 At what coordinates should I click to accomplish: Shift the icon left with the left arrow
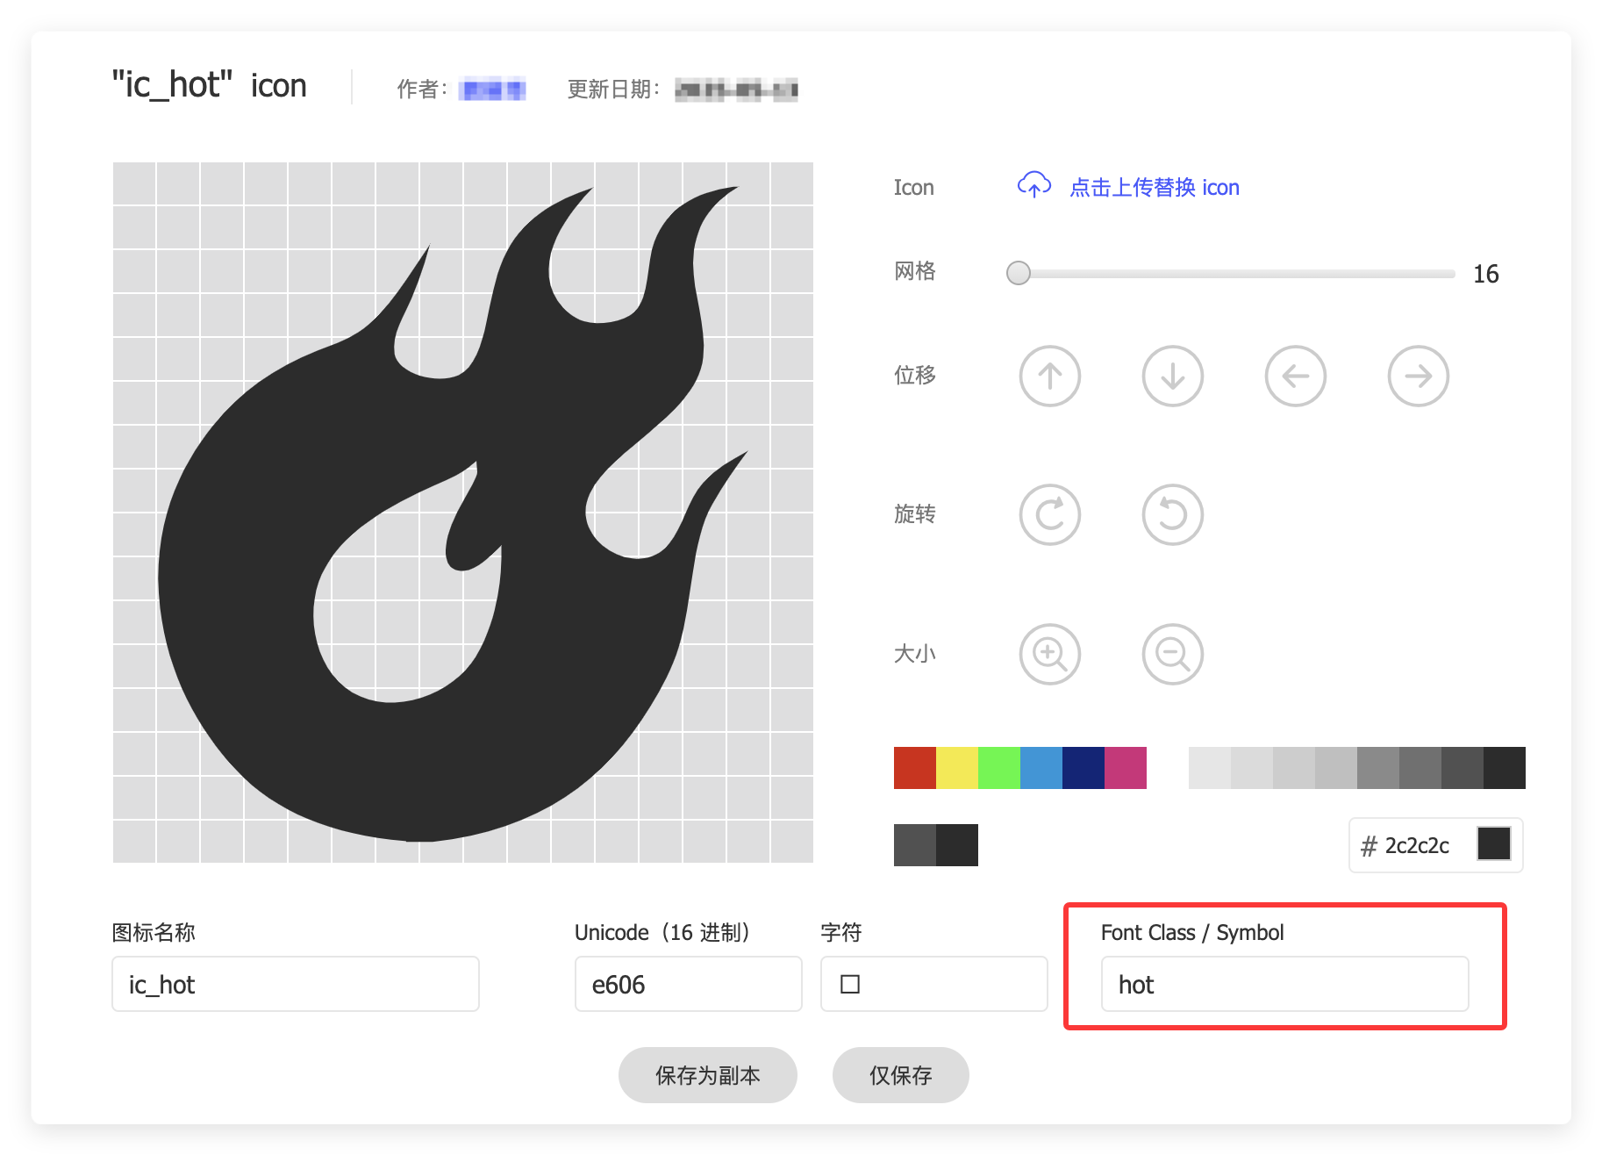click(1295, 376)
